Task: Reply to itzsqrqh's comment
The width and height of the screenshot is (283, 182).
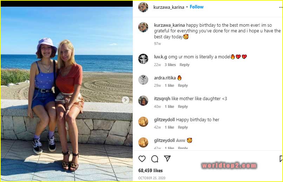Action: click(x=183, y=106)
